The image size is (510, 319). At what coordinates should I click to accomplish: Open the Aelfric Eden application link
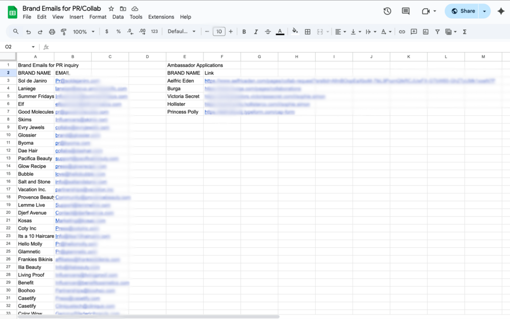point(350,81)
